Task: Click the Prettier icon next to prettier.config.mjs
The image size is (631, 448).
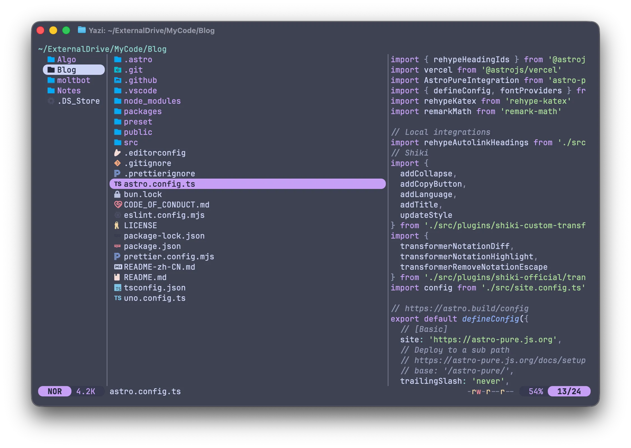Action: click(x=117, y=257)
